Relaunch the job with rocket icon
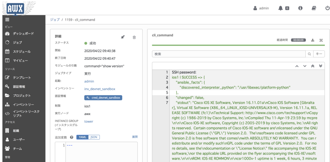The height and width of the screenshot is (162, 330). (123, 37)
